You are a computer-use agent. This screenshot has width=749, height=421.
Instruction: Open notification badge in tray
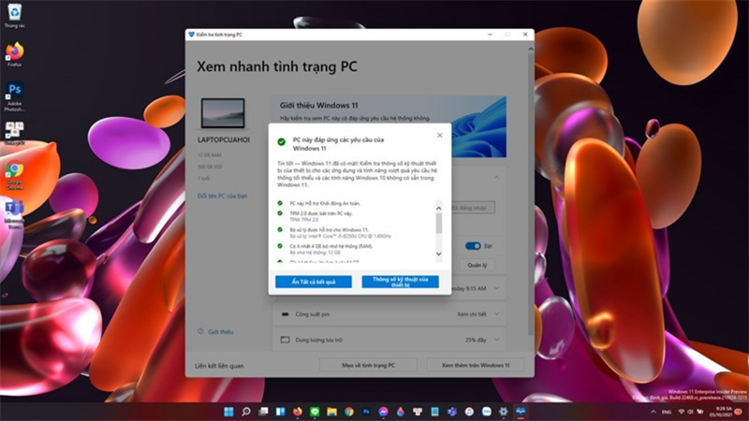click(x=739, y=412)
